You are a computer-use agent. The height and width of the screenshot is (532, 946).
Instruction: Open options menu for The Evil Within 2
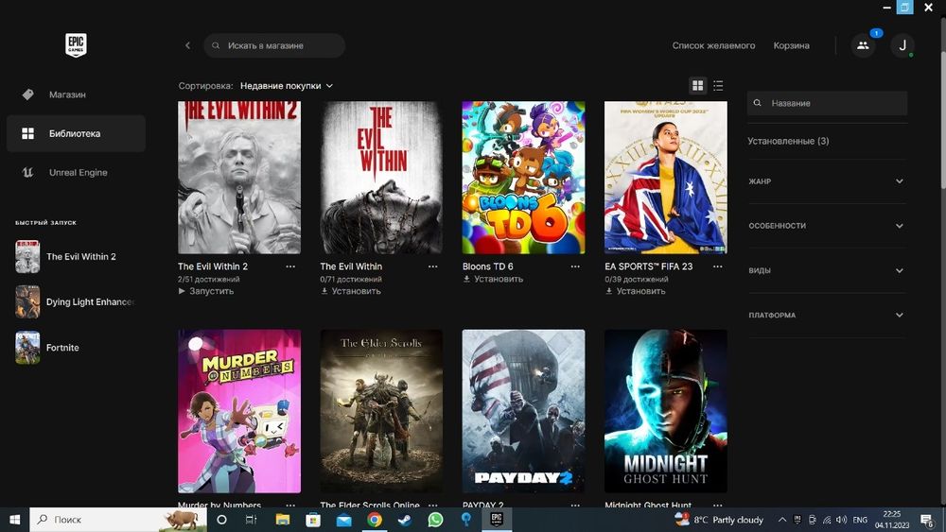coord(290,266)
